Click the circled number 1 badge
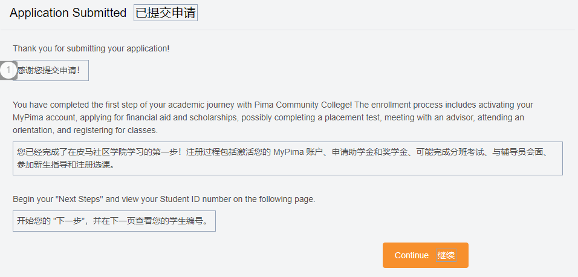Viewport: 578px width, 277px height. tap(8, 70)
